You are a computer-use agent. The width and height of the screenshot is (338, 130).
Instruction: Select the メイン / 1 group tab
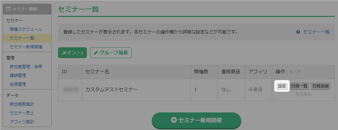(72, 53)
